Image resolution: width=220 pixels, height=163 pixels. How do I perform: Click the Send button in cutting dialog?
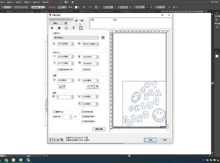point(150,140)
